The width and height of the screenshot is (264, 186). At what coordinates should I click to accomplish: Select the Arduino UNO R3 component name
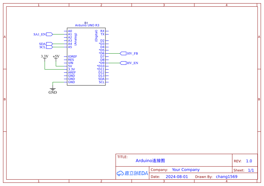pyautogui.click(x=87, y=26)
